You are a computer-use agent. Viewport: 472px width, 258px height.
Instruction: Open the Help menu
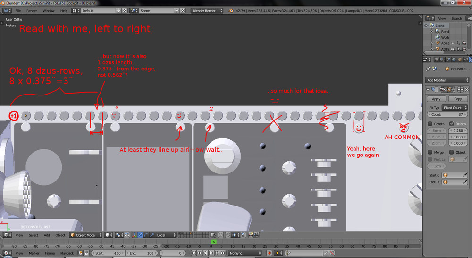[64, 11]
